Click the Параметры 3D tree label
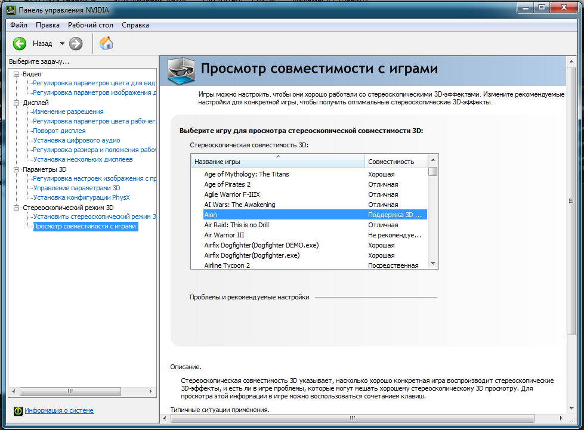The height and width of the screenshot is (430, 584). click(45, 169)
